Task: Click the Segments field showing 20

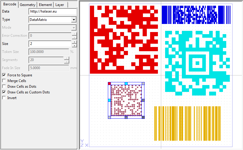Action: pyautogui.click(x=46, y=60)
